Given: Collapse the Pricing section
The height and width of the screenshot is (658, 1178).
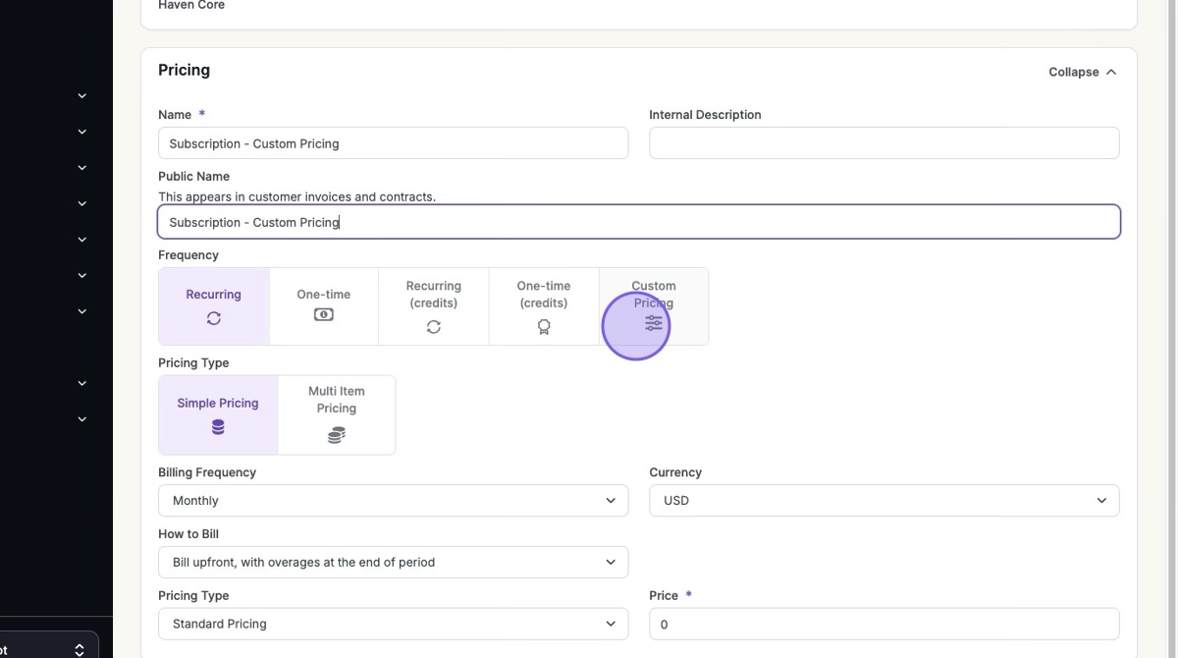Looking at the screenshot, I should [1082, 72].
